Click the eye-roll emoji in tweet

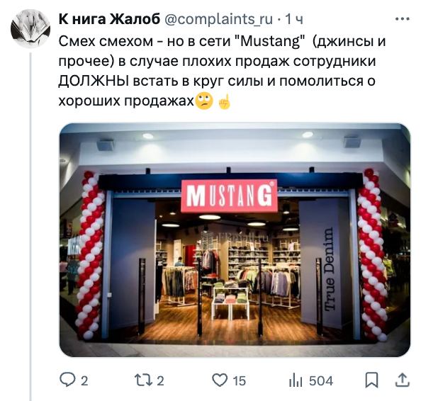point(204,101)
